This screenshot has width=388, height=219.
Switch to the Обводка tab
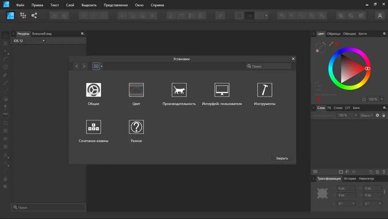click(349, 34)
